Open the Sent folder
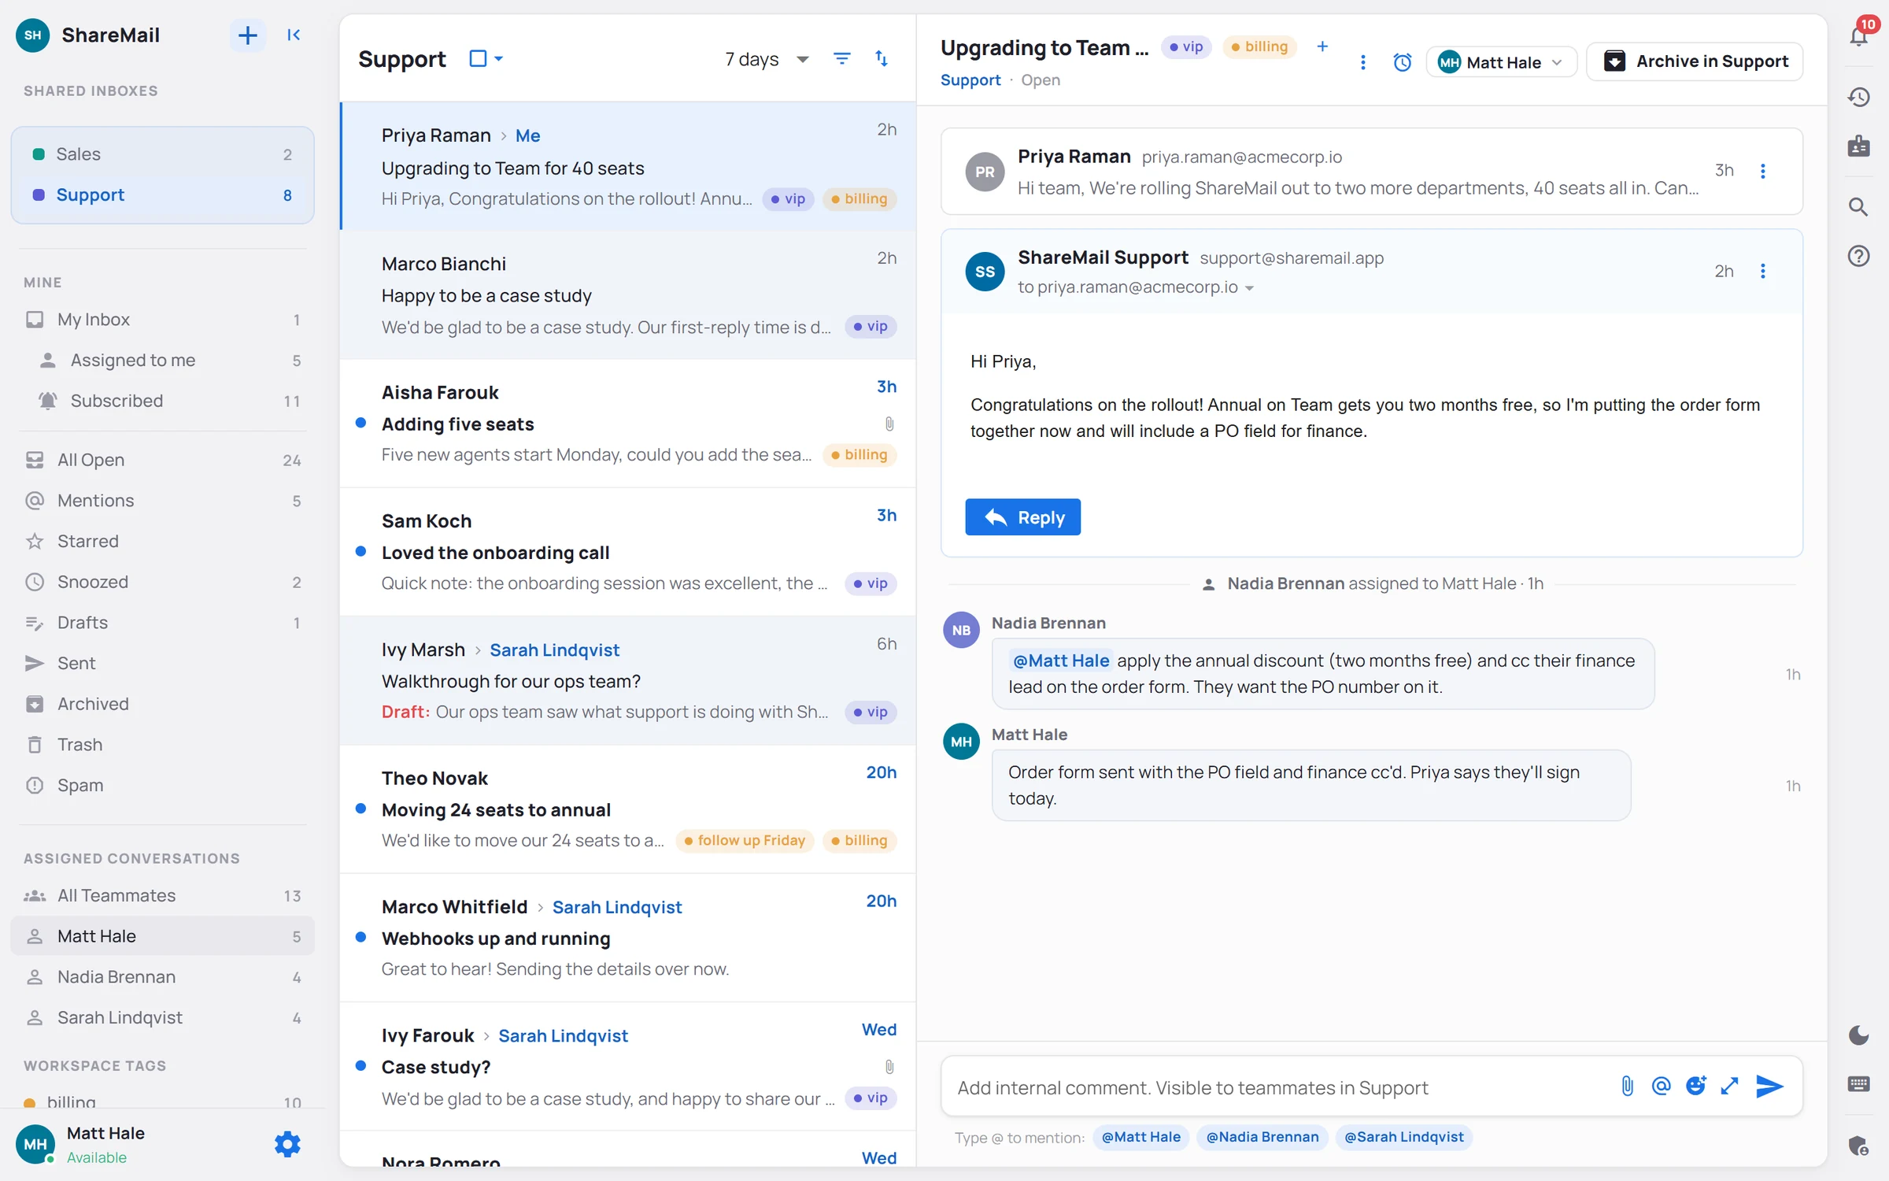This screenshot has height=1181, width=1889. click(163, 664)
